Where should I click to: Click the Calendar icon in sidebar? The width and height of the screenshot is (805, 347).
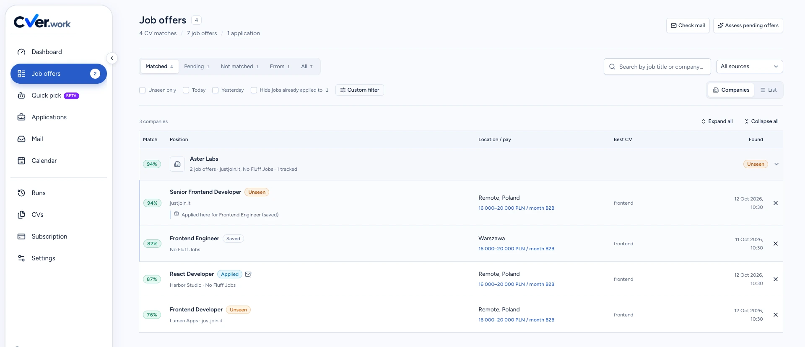coord(21,161)
